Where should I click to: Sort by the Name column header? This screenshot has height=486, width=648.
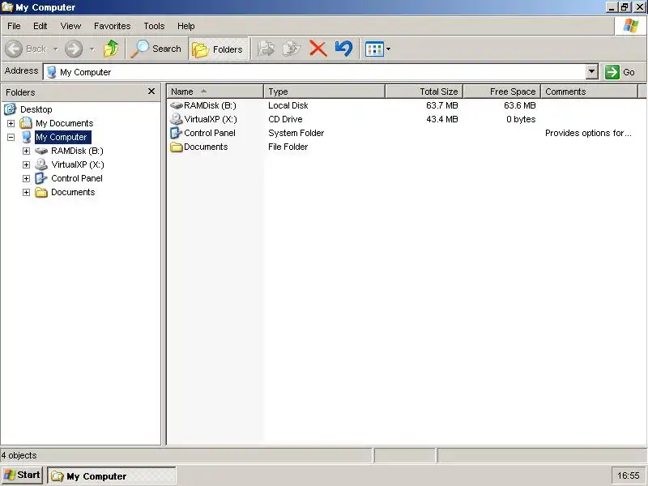215,92
